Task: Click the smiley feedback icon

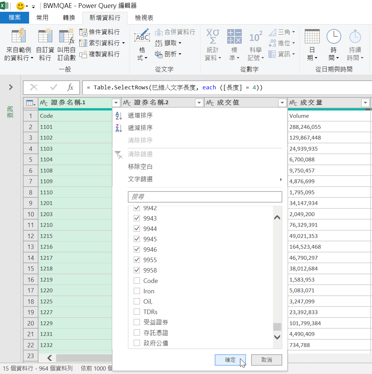Action: (x=20, y=6)
